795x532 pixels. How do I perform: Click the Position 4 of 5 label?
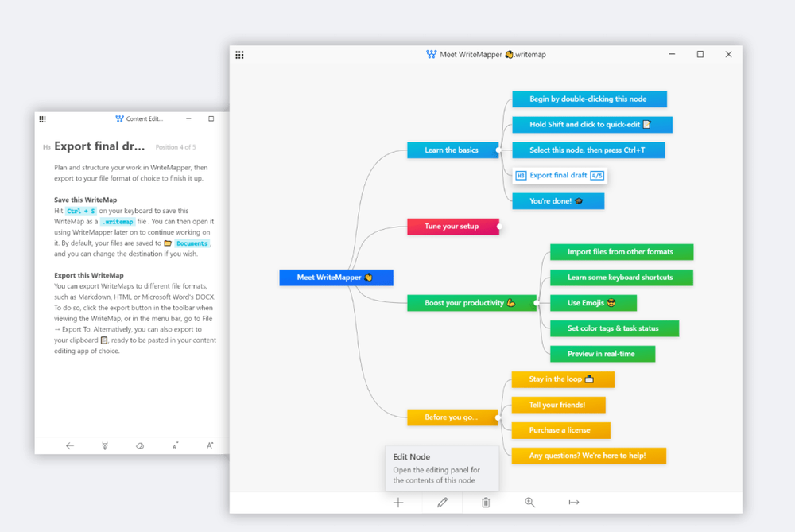pyautogui.click(x=176, y=147)
